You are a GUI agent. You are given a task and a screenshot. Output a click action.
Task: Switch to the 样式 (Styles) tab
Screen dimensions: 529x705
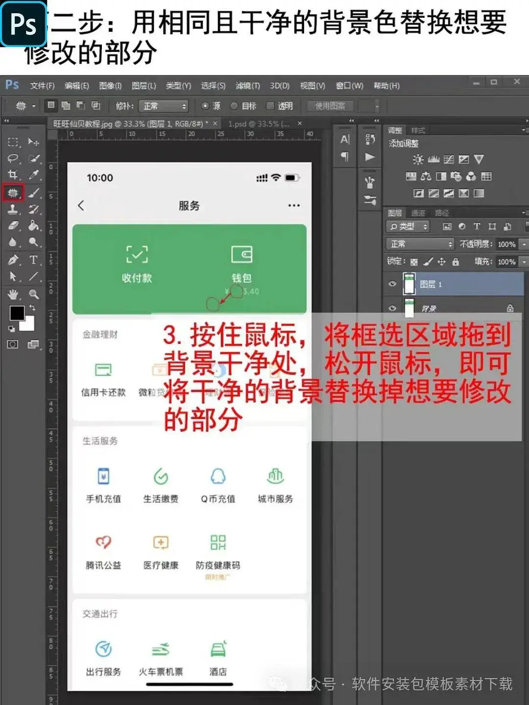pyautogui.click(x=418, y=130)
